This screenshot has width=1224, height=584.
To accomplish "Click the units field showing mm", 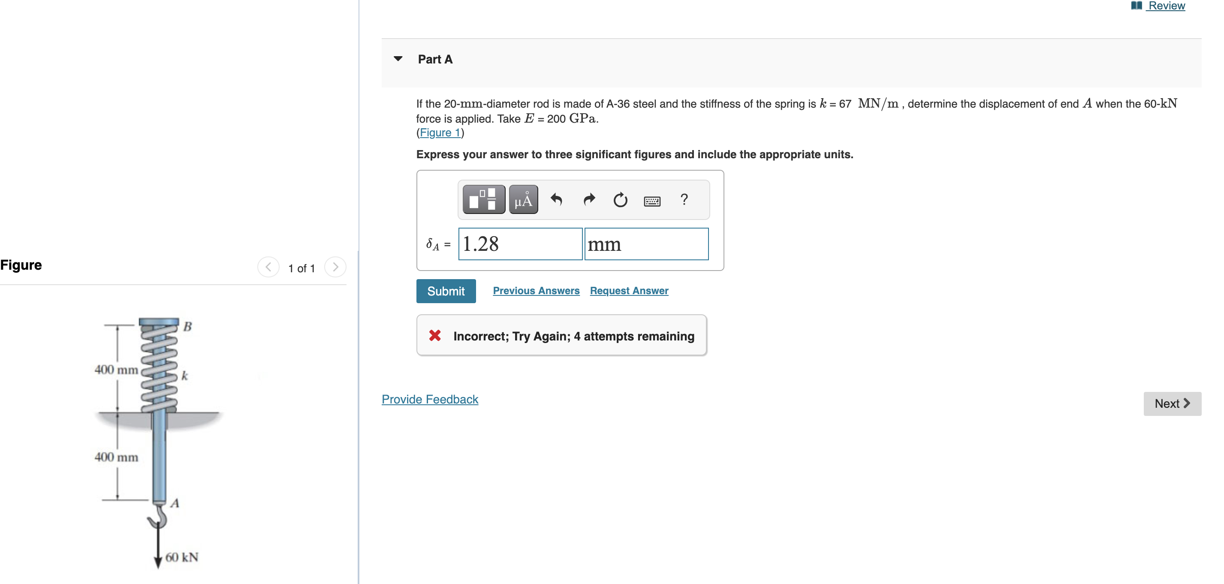I will [x=646, y=244].
